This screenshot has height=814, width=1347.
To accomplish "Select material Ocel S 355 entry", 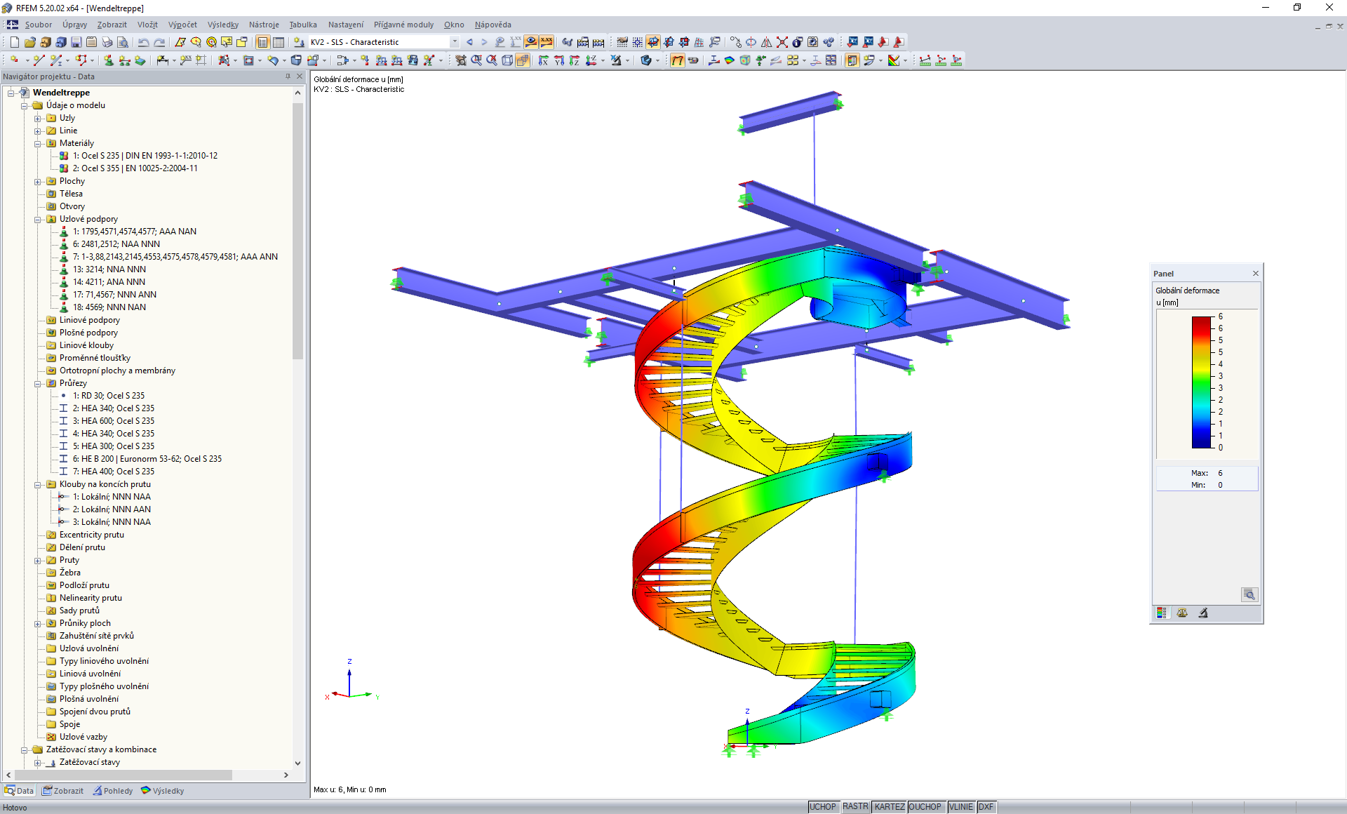I will point(135,168).
